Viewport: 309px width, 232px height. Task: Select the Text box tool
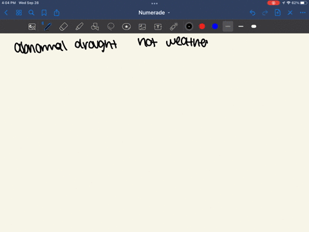[x=158, y=26]
